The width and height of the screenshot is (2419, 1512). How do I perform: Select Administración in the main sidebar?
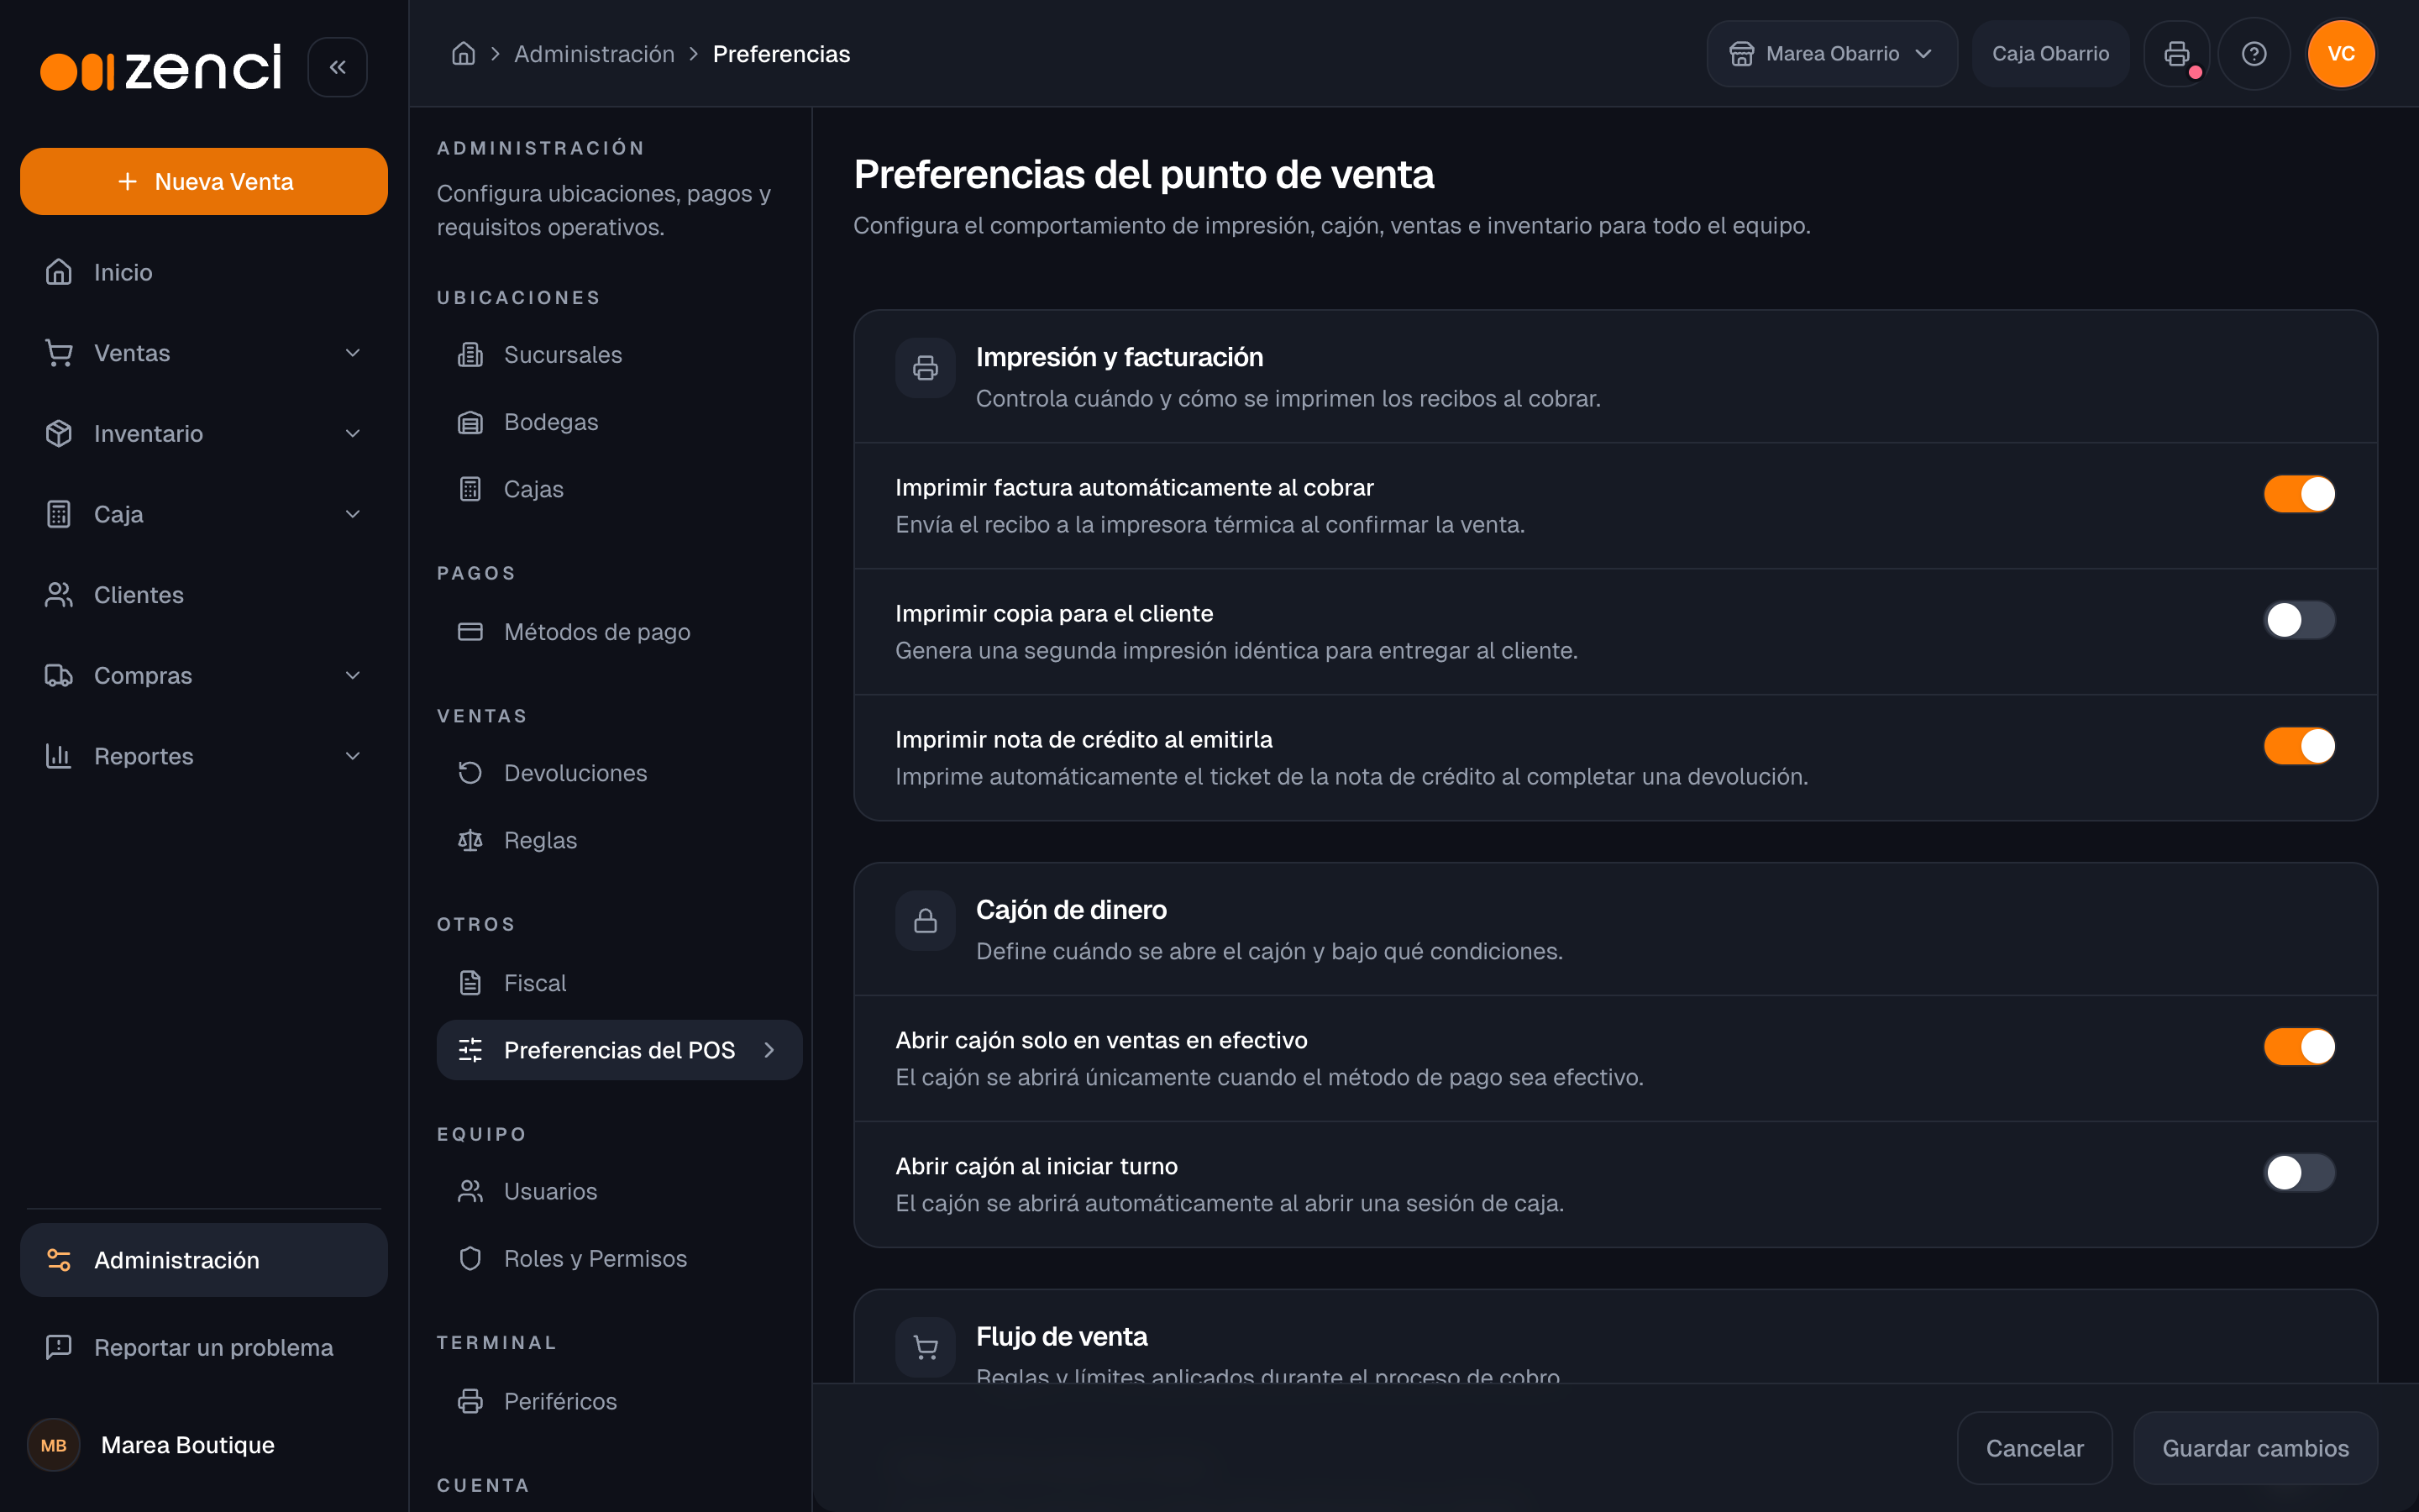click(x=204, y=1260)
